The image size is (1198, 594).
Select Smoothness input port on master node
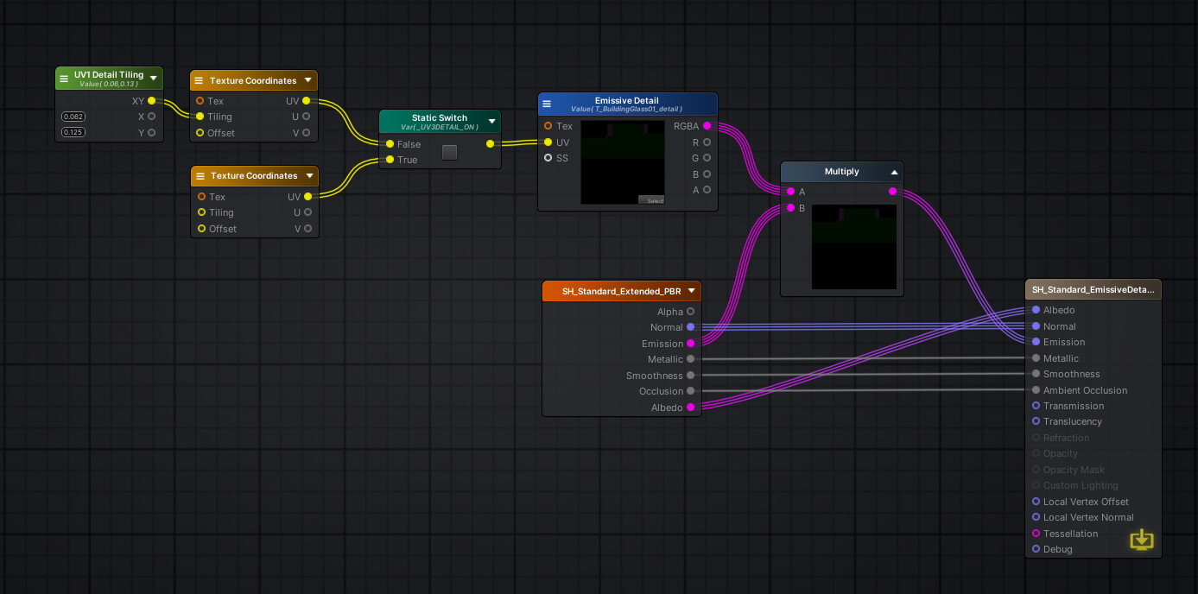tap(1036, 374)
